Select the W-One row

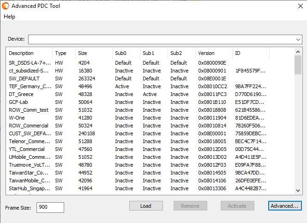(x=137, y=118)
